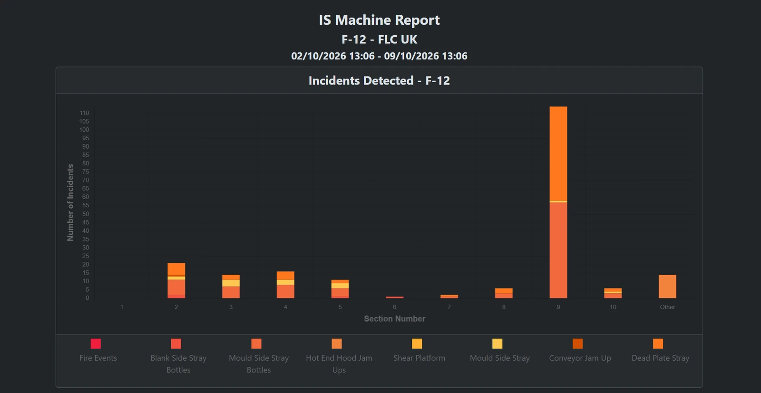
Task: Click the 'Incidents Detected - F-12' panel heading
Action: tap(379, 80)
